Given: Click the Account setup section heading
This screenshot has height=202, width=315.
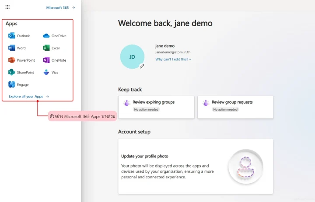Looking at the screenshot, I should (134, 132).
